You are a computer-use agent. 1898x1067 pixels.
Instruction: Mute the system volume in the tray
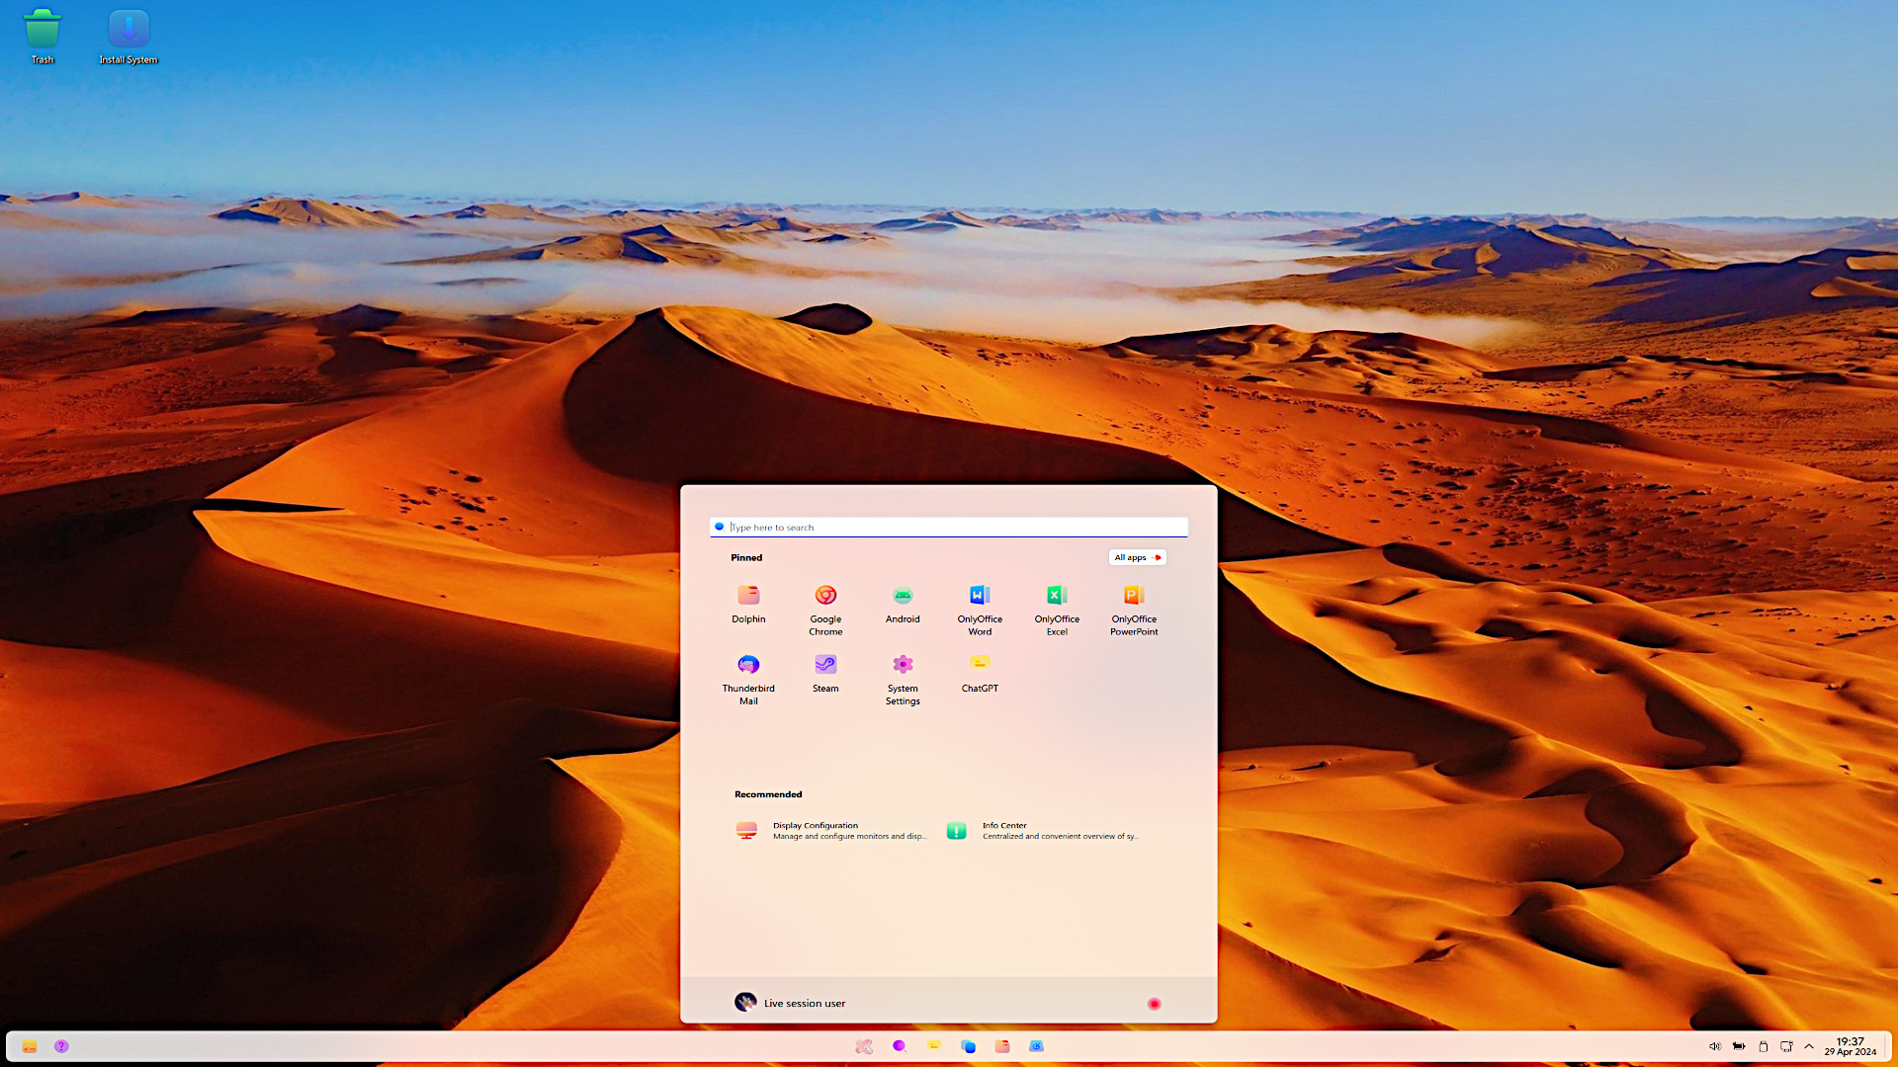click(x=1715, y=1046)
